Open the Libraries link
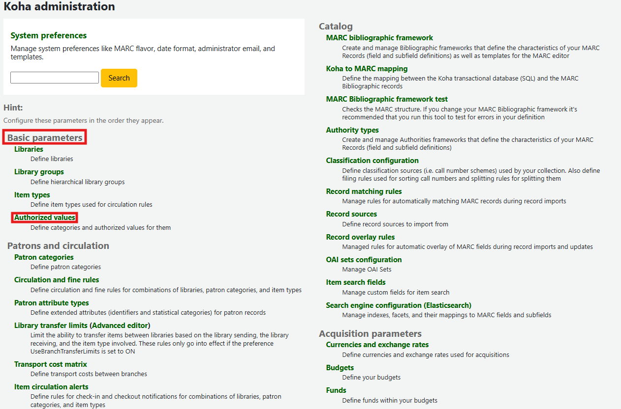 [x=29, y=149]
